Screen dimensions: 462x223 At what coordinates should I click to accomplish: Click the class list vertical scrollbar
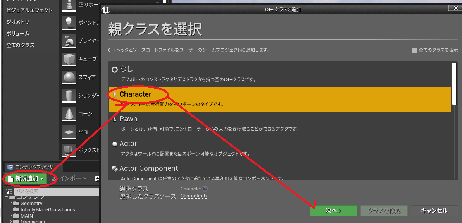pyautogui.click(x=454, y=84)
